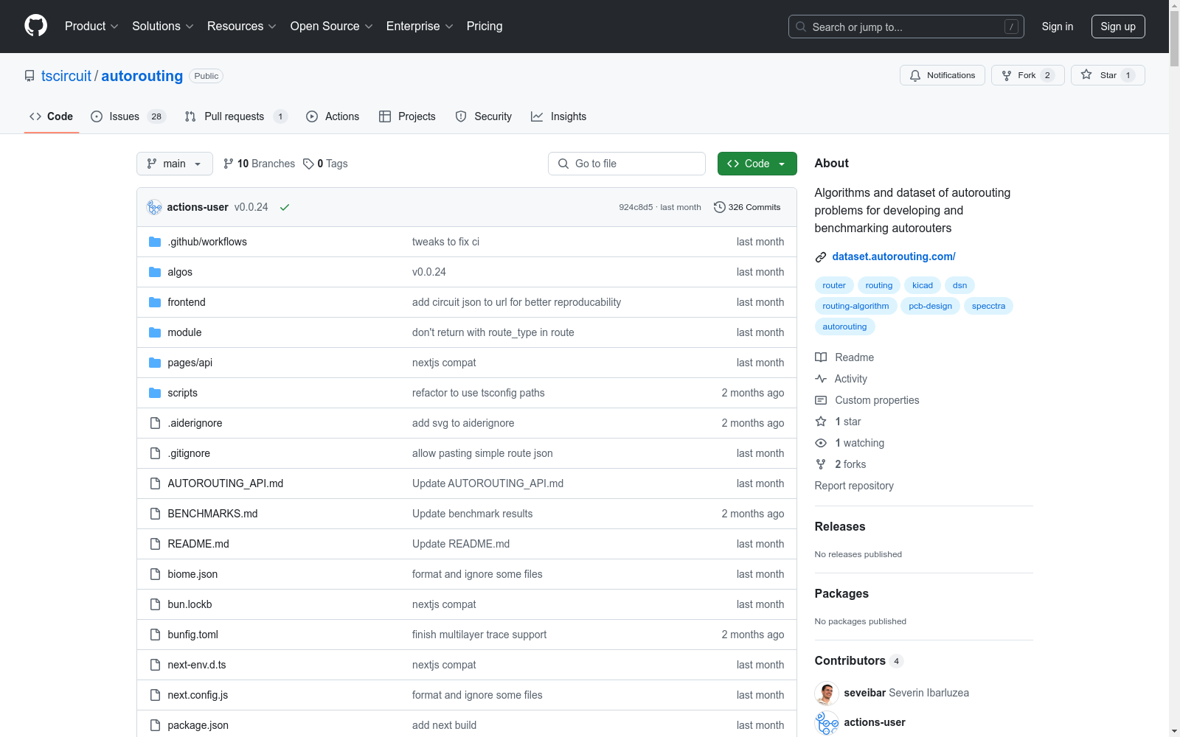Click the frontend folder icon

click(155, 302)
